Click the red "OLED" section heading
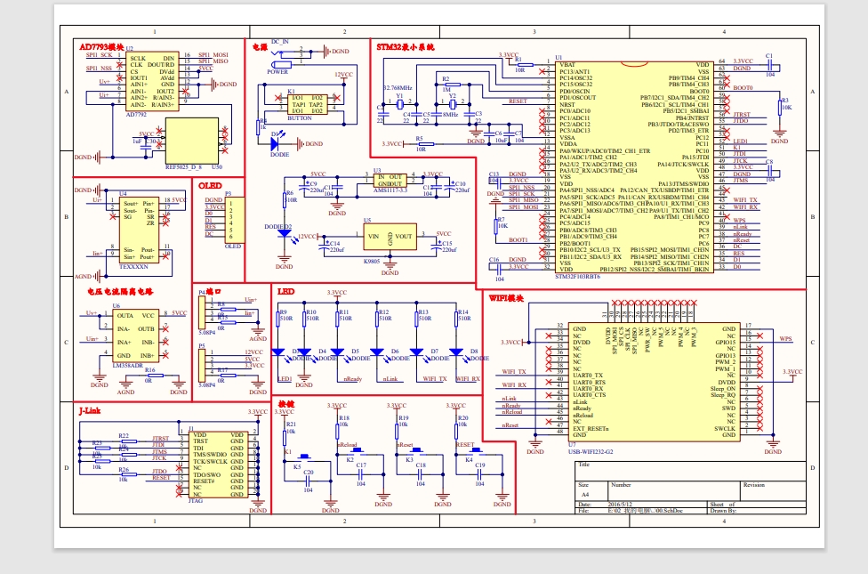This screenshot has width=868, height=574. point(211,186)
